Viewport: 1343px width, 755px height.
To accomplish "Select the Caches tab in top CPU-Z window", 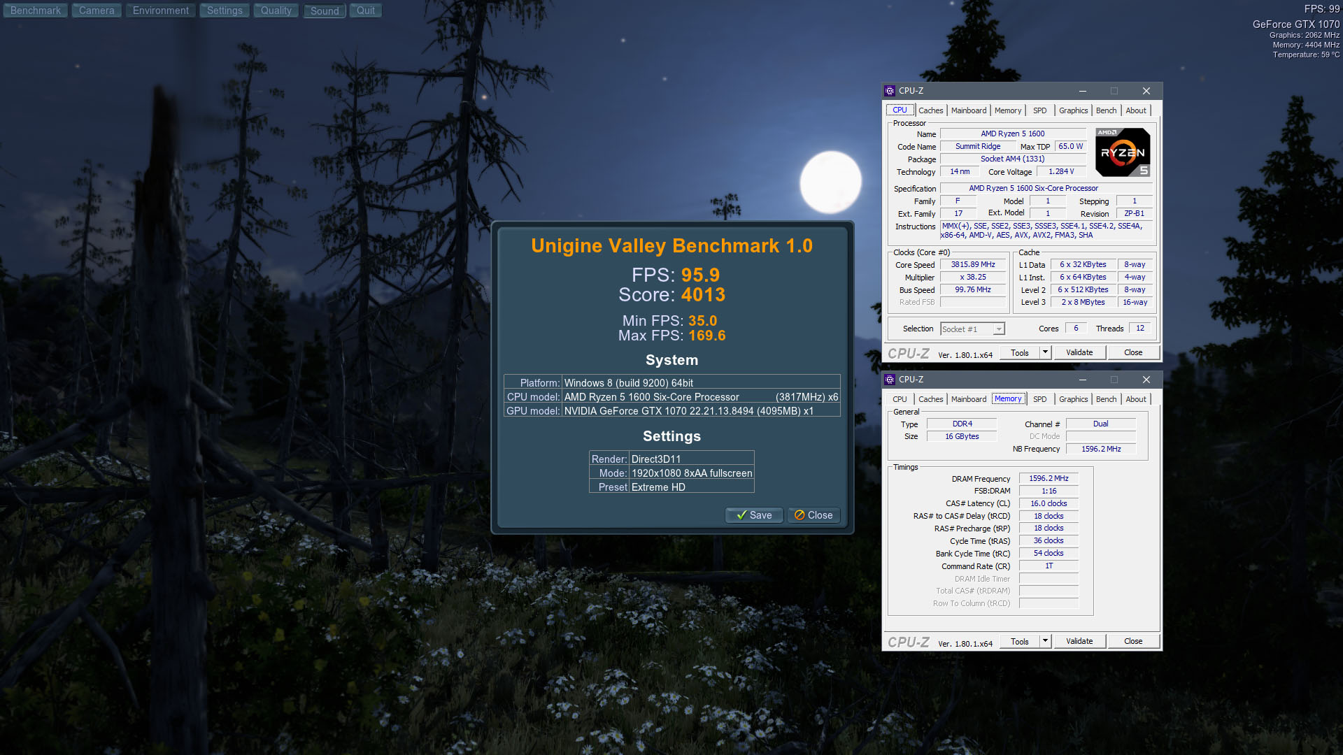I will [x=931, y=110].
